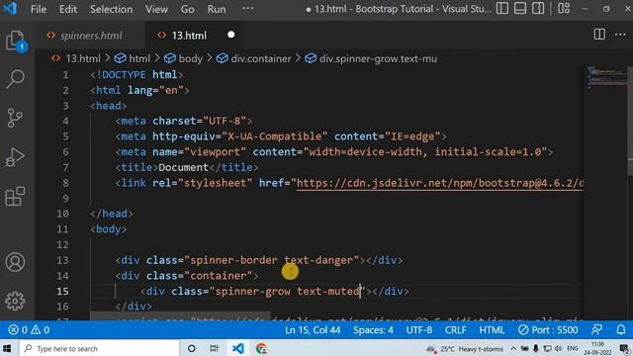Click the VS Code logo icon
633x356 pixels.
pyautogui.click(x=10, y=9)
